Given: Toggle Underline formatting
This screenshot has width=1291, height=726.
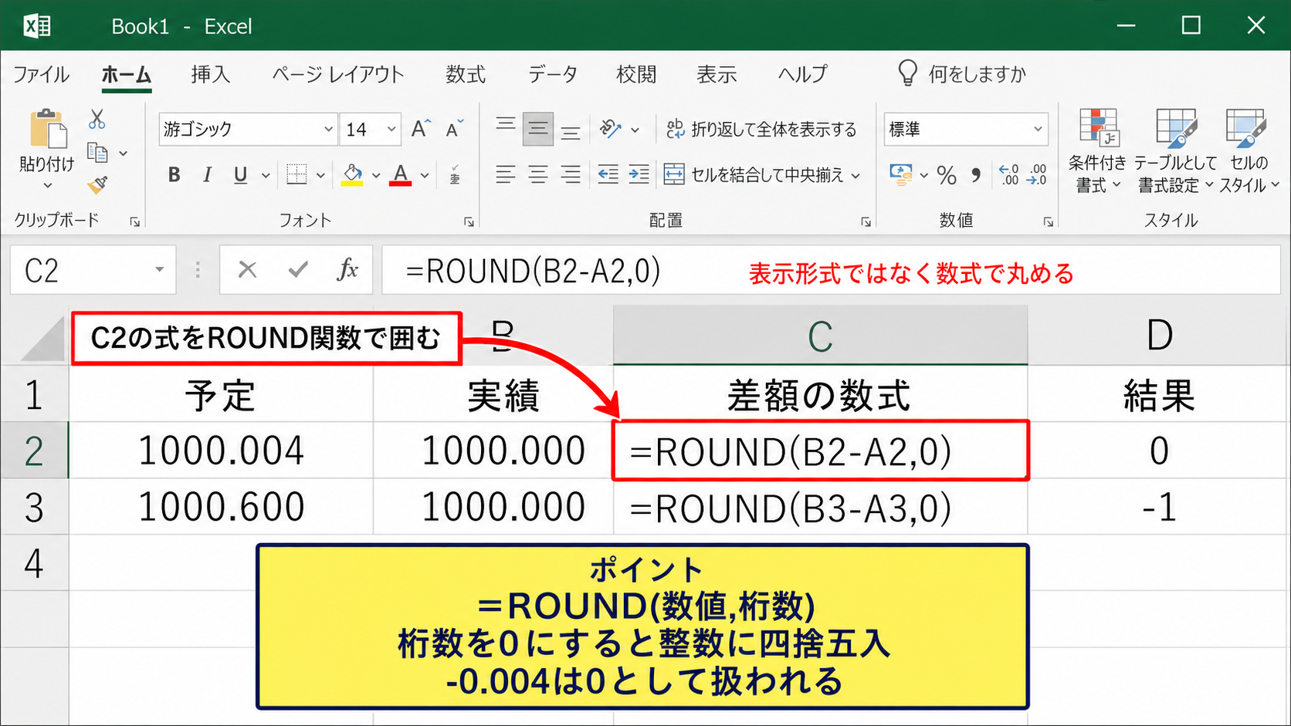Looking at the screenshot, I should point(241,175).
